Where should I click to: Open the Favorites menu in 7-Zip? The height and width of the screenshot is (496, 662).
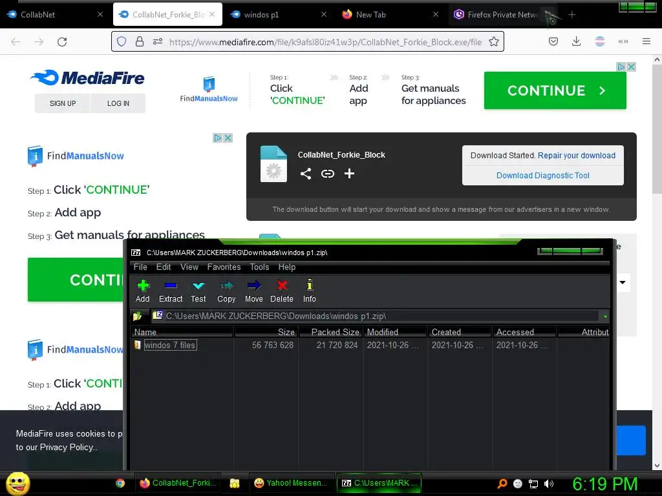(224, 267)
